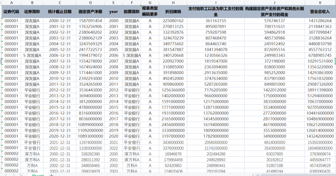
Task: Select date cell 2006-12-31
Action: (60, 55)
